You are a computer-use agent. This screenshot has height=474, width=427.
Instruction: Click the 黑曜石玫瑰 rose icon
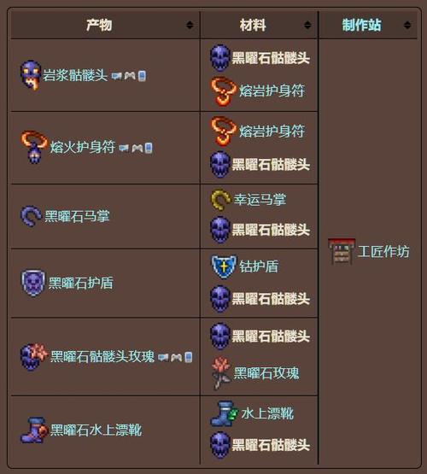[221, 373]
